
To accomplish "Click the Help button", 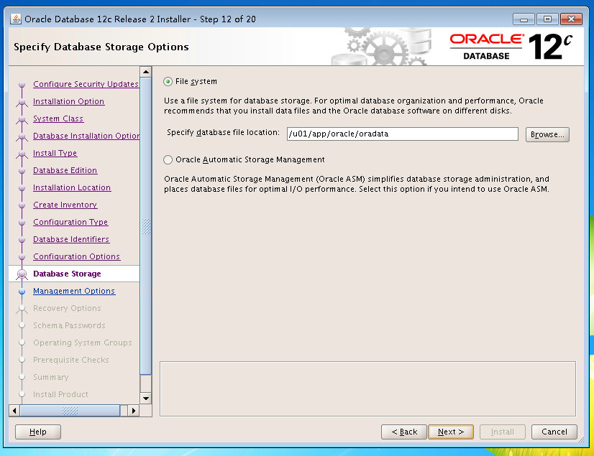I will [38, 432].
